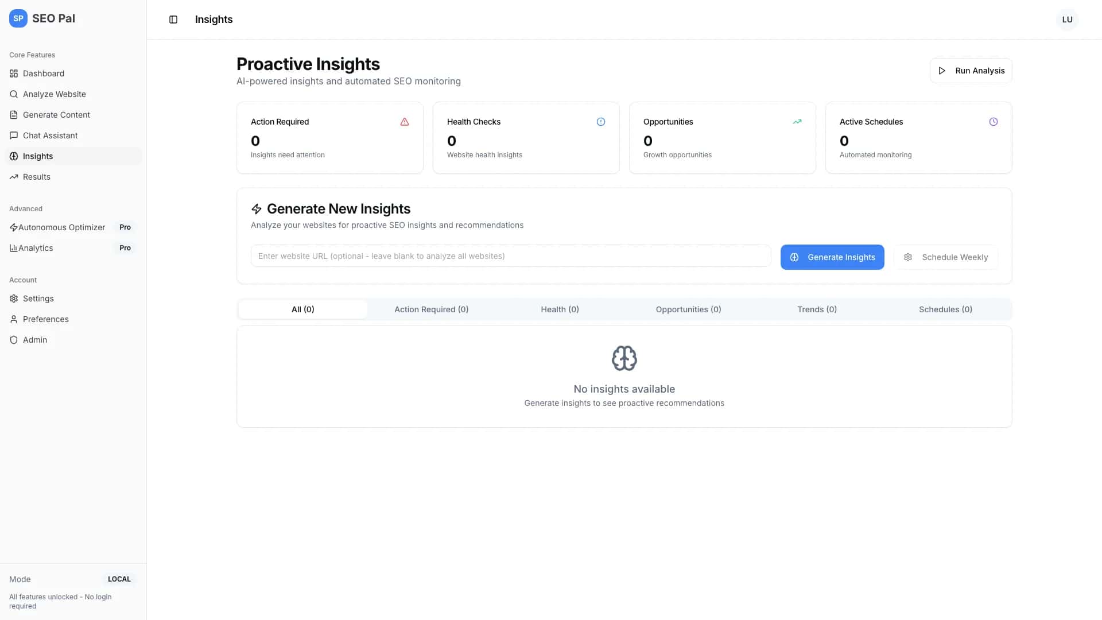Click the clock icon on Active Schedules card
The image size is (1102, 620).
click(x=994, y=121)
